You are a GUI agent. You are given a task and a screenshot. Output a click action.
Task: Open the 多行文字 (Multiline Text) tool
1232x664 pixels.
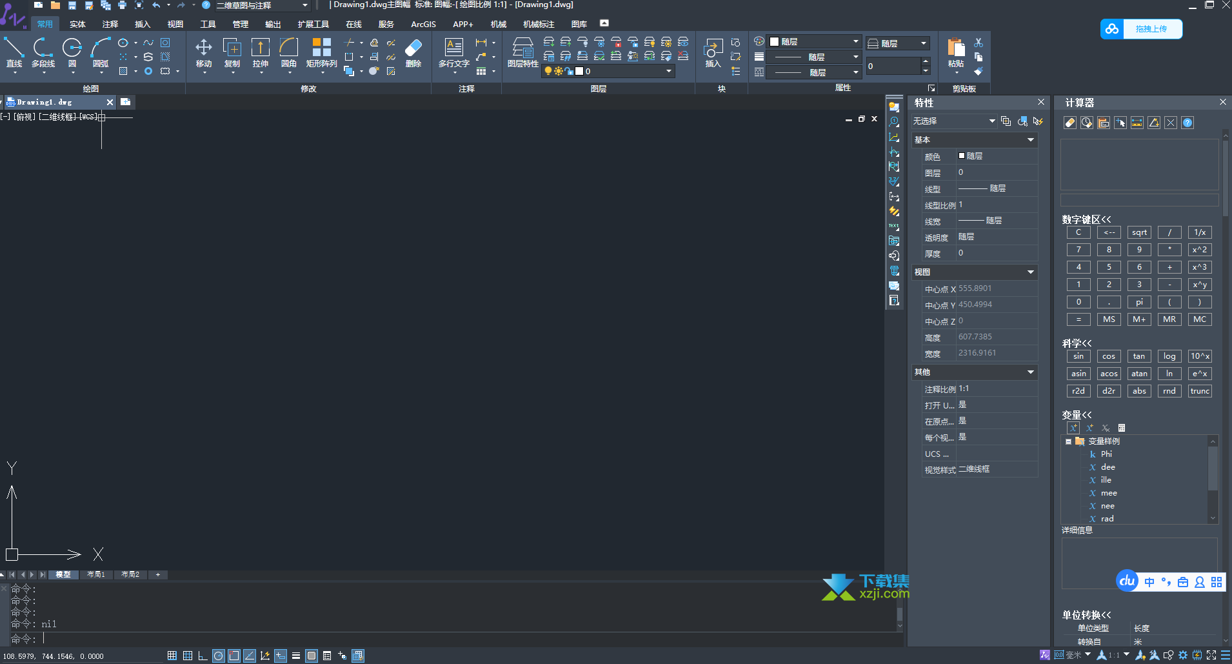click(454, 52)
